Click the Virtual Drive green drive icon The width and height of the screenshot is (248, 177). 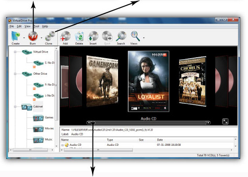[27, 52]
